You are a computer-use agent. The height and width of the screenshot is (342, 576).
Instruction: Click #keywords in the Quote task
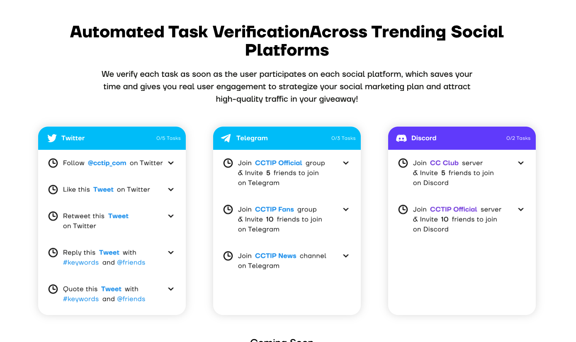coord(81,299)
